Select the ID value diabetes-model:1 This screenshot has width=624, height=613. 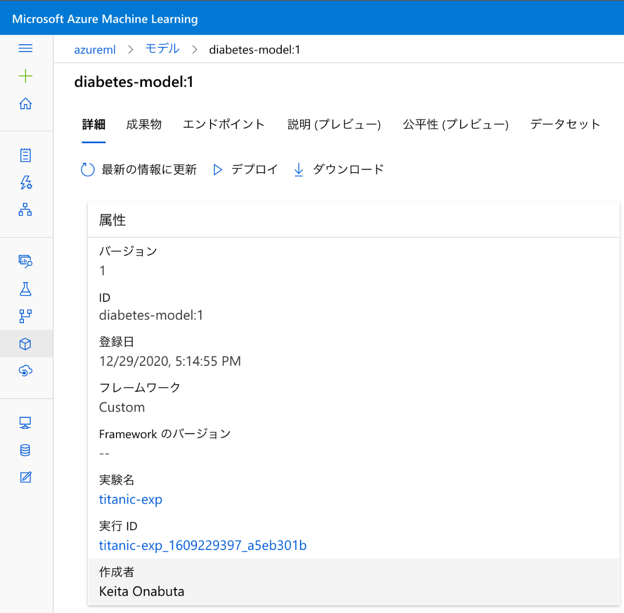pos(151,315)
